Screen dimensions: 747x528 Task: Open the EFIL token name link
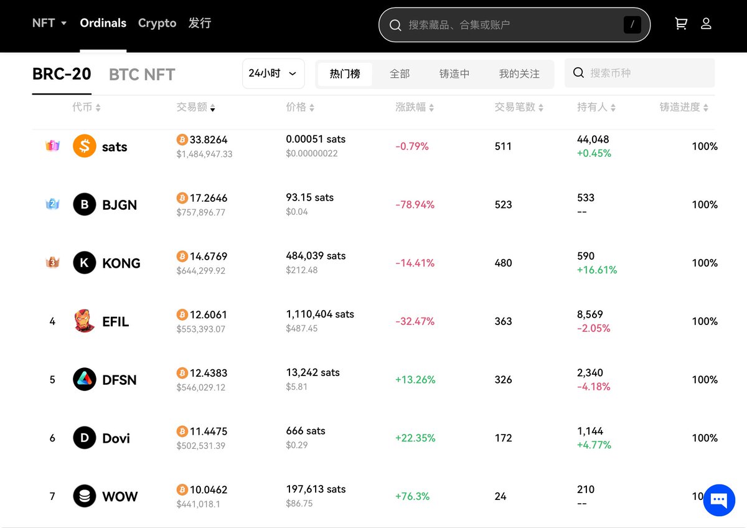pos(116,321)
